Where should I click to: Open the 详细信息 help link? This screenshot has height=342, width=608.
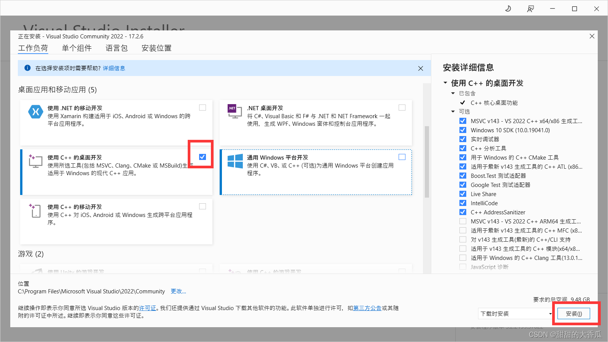pyautogui.click(x=114, y=68)
